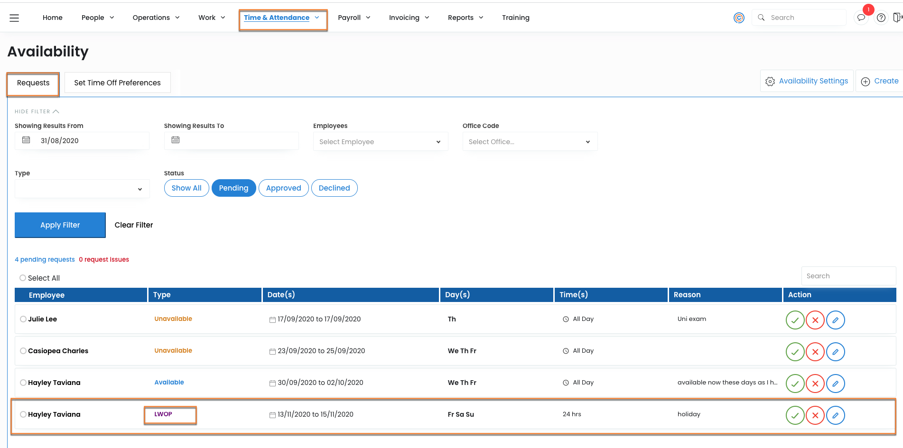Click the chat messages notification icon
The height and width of the screenshot is (448, 903).
[861, 18]
